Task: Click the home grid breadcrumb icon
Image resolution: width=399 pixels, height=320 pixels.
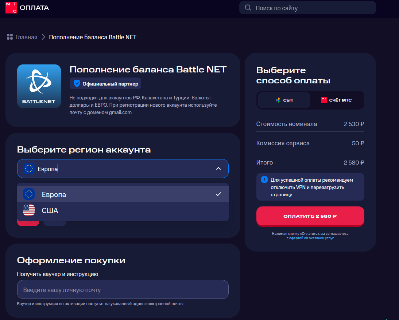Action: [10, 37]
